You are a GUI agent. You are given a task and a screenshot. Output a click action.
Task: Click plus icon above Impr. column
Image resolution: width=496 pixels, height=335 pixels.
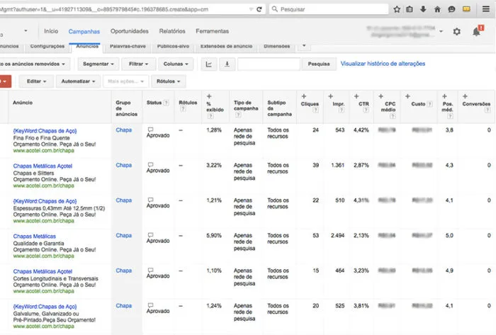(x=331, y=96)
